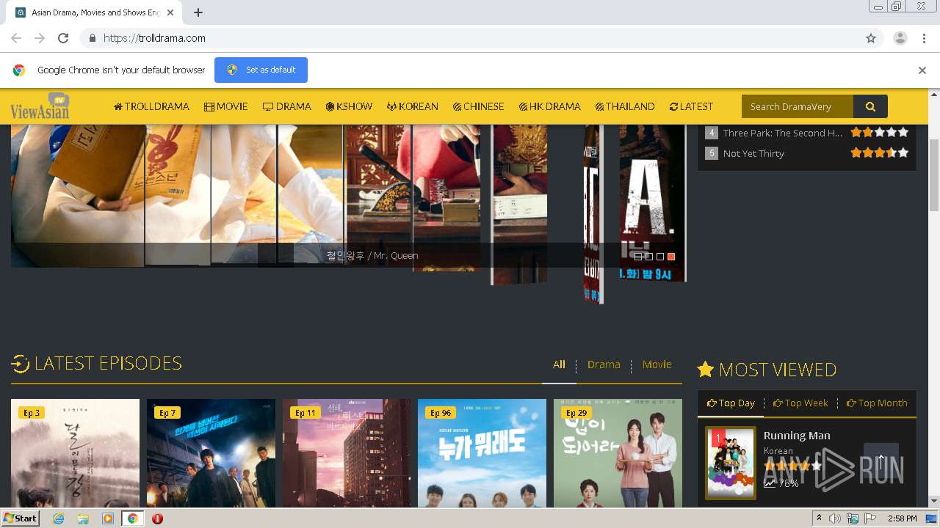Select the All episodes tab

[559, 364]
